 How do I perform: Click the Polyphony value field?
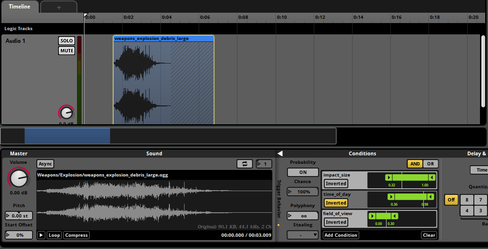pos(303,216)
